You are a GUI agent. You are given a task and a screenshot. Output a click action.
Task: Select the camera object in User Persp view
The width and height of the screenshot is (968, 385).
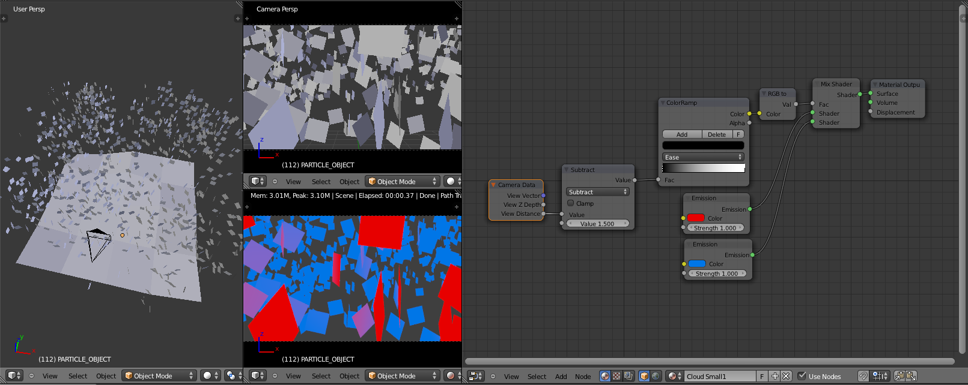point(99,244)
